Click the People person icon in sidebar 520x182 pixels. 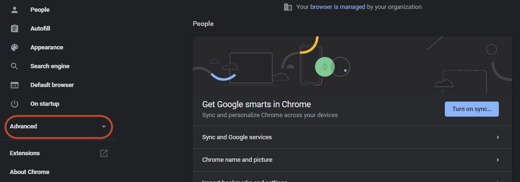[x=14, y=9]
